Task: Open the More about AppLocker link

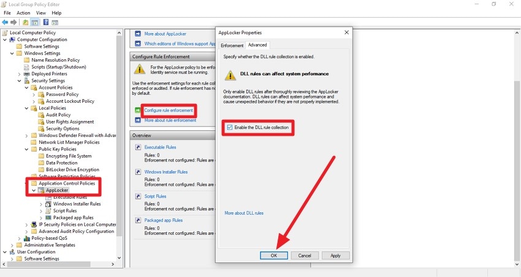Action: click(x=165, y=34)
